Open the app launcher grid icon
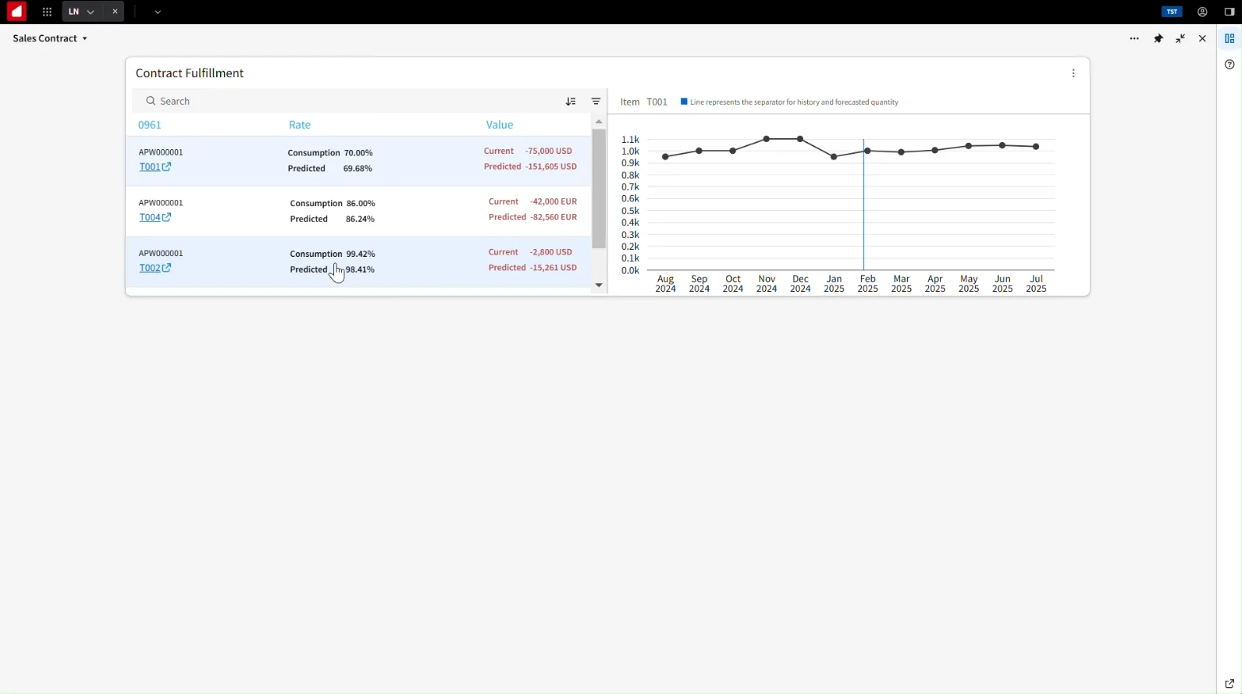 tap(47, 12)
